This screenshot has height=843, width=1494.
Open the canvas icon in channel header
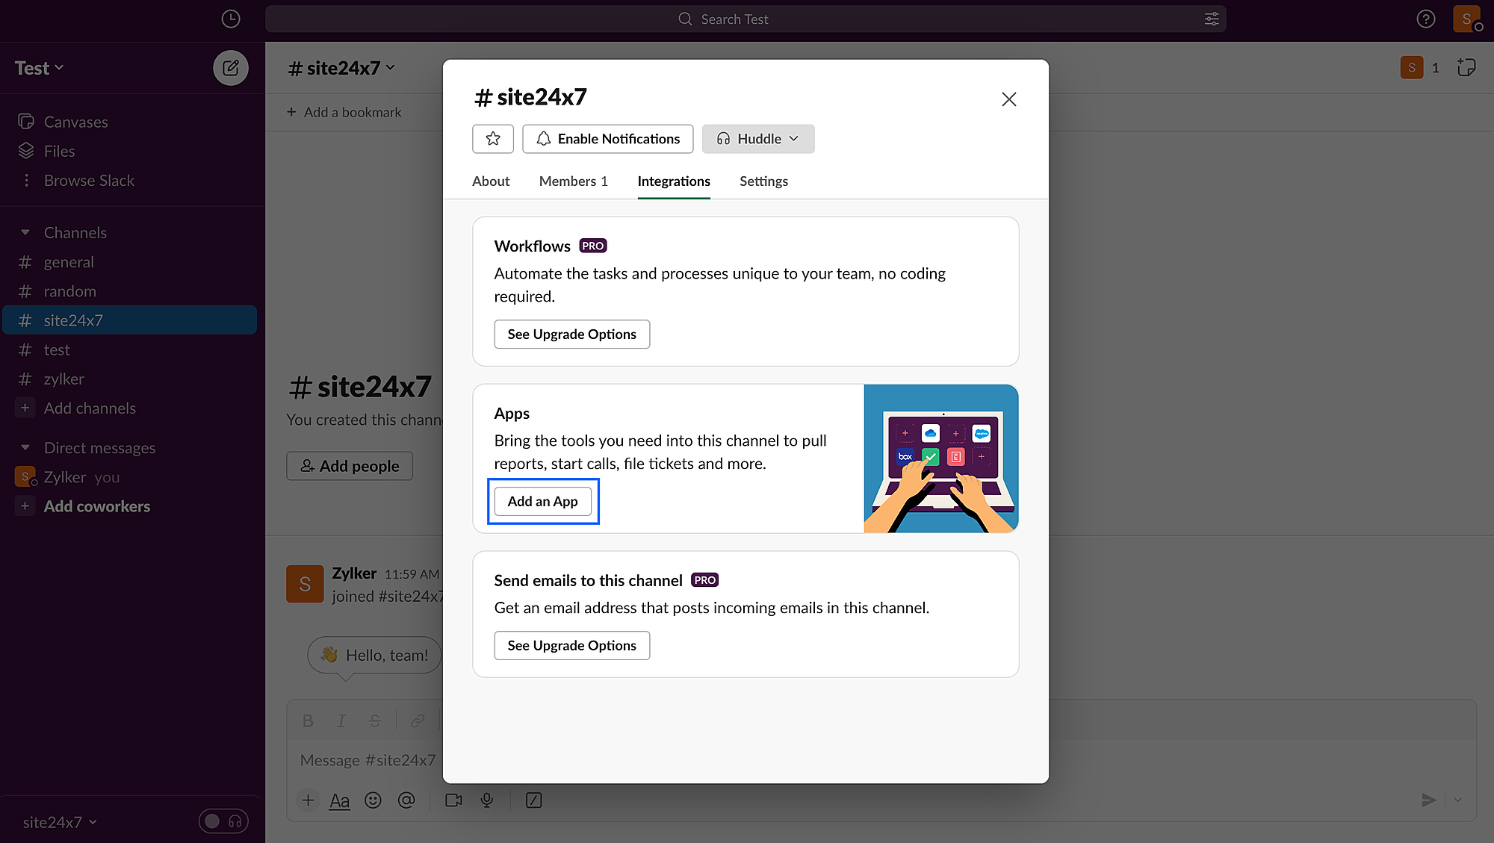click(1466, 68)
